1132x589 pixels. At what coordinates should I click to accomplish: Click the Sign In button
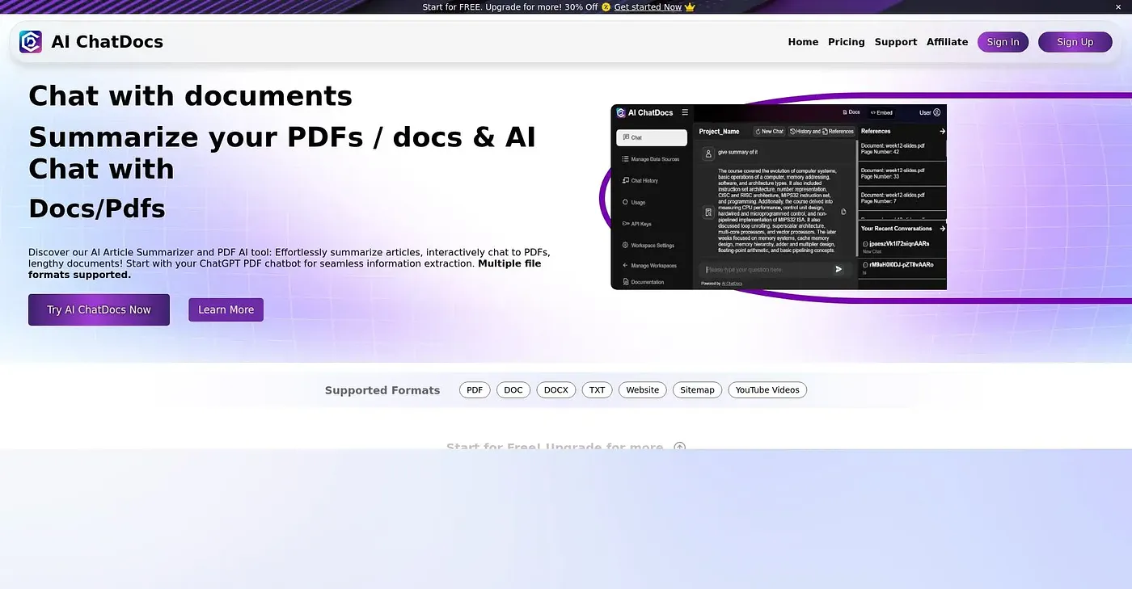coord(1003,42)
